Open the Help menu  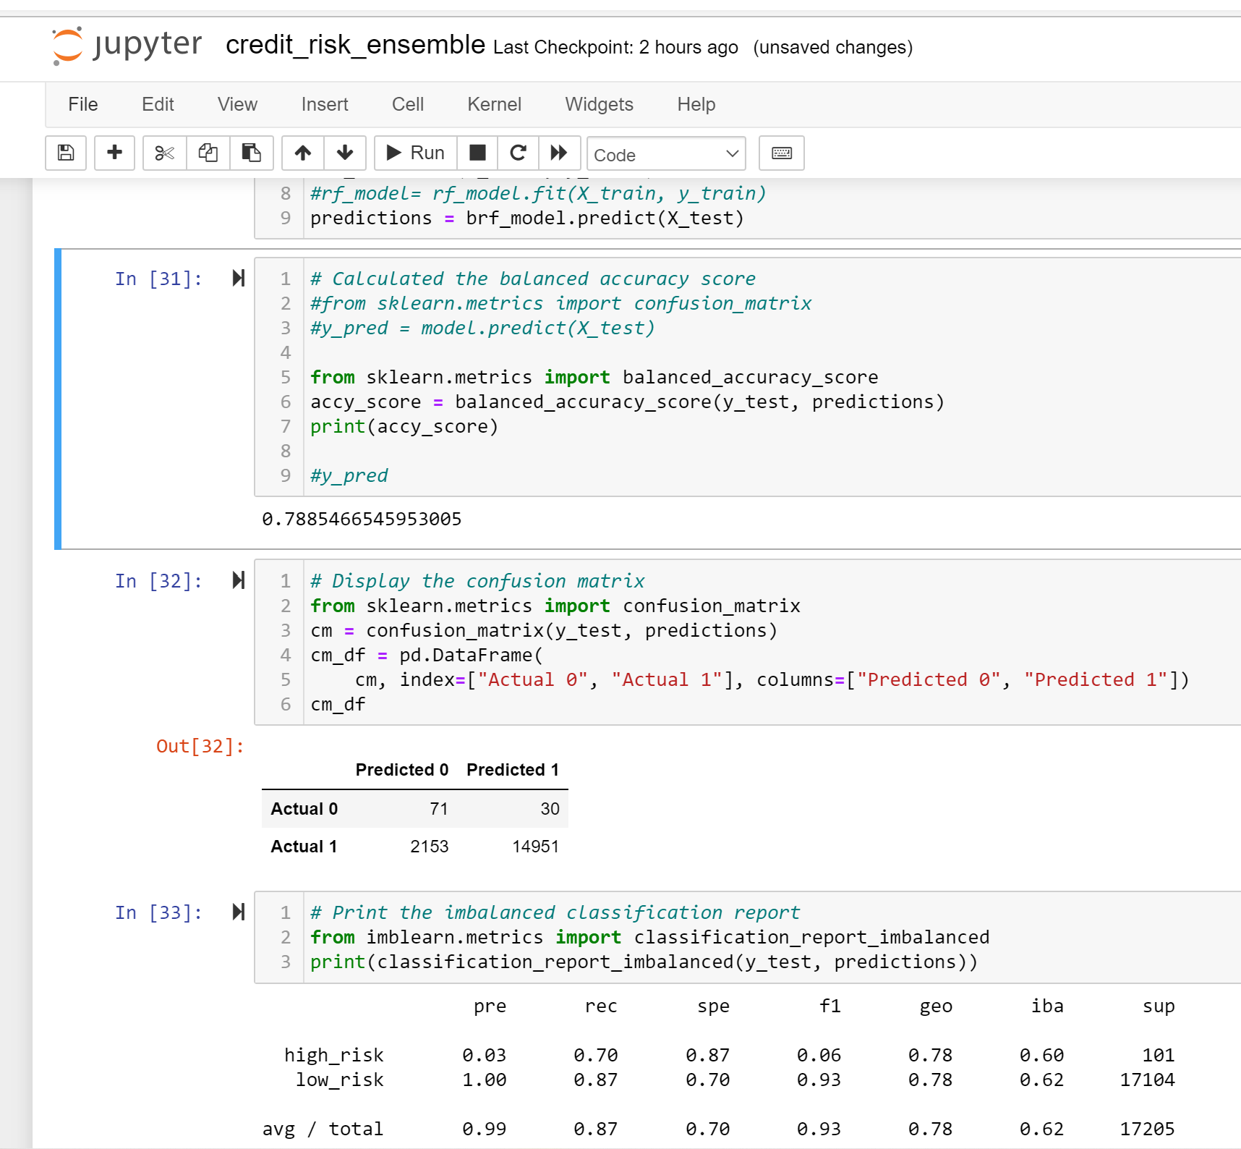coord(695,104)
